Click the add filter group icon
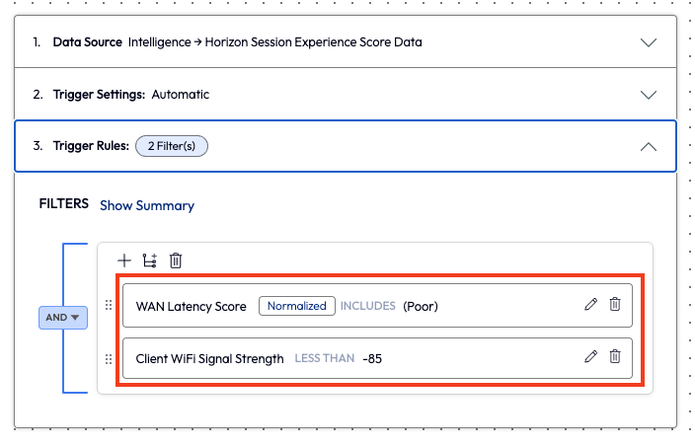695x446 pixels. [x=150, y=260]
